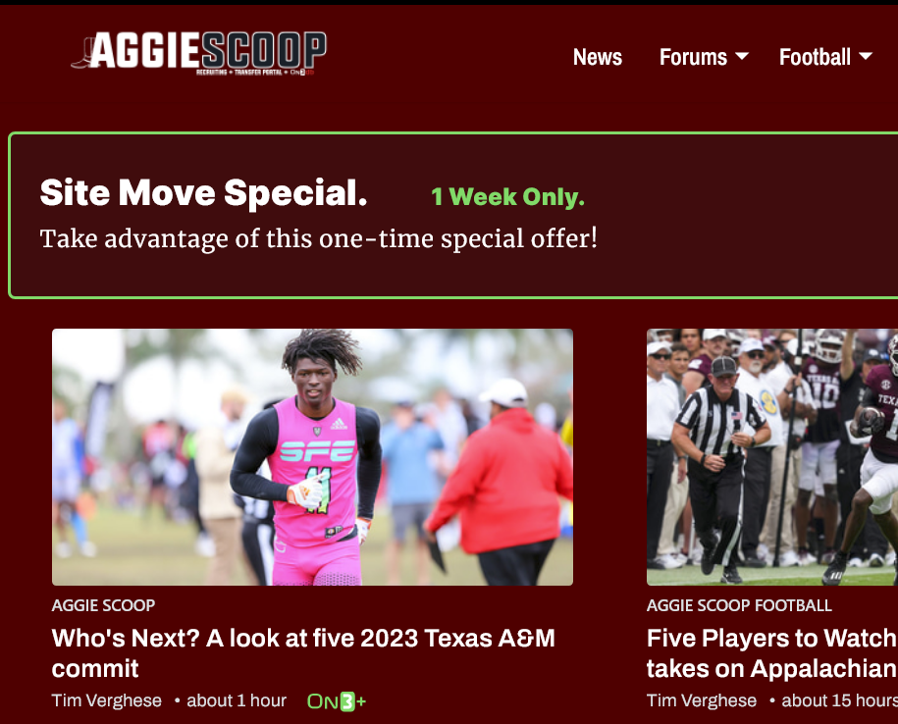Open the one-time special offer banner text
The height and width of the screenshot is (724, 898).
pyautogui.click(x=318, y=238)
